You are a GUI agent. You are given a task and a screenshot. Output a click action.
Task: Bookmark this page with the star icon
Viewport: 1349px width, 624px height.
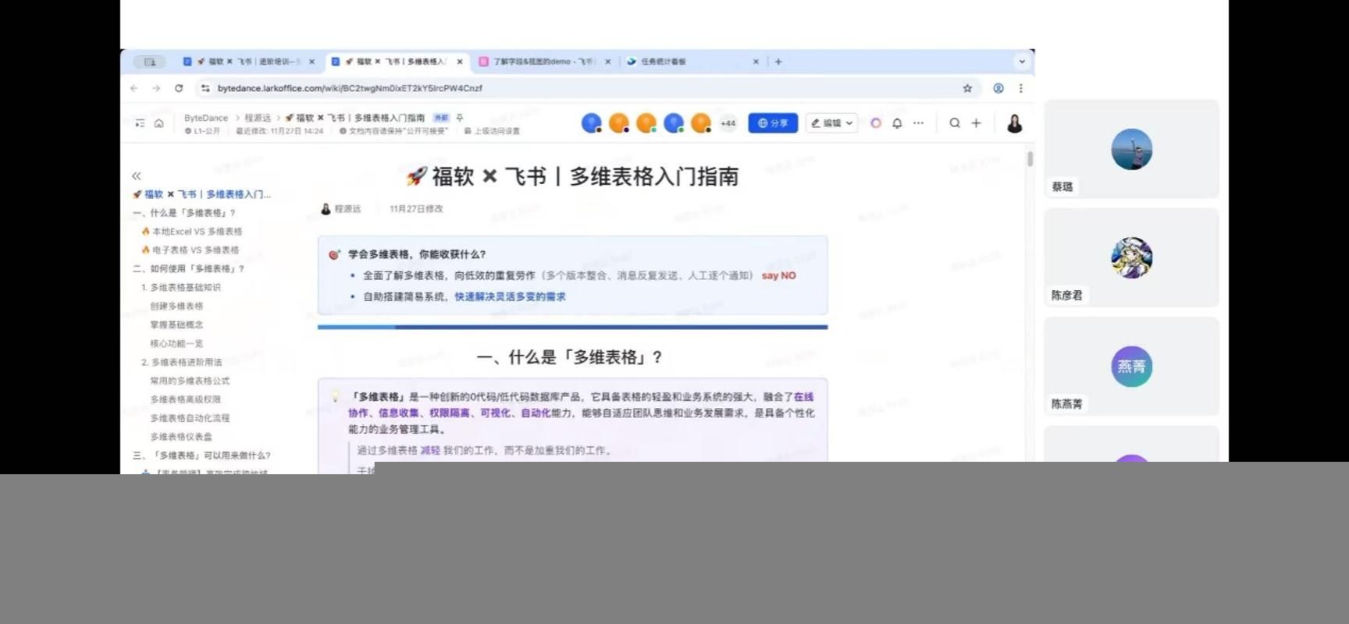[x=967, y=89]
